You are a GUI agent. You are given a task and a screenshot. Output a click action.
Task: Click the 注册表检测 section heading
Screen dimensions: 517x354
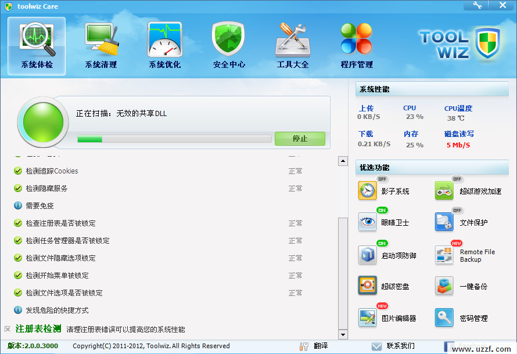click(38, 328)
